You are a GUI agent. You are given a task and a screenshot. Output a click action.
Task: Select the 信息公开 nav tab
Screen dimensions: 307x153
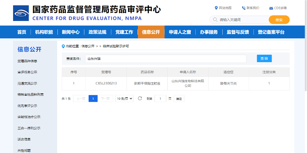point(151,32)
